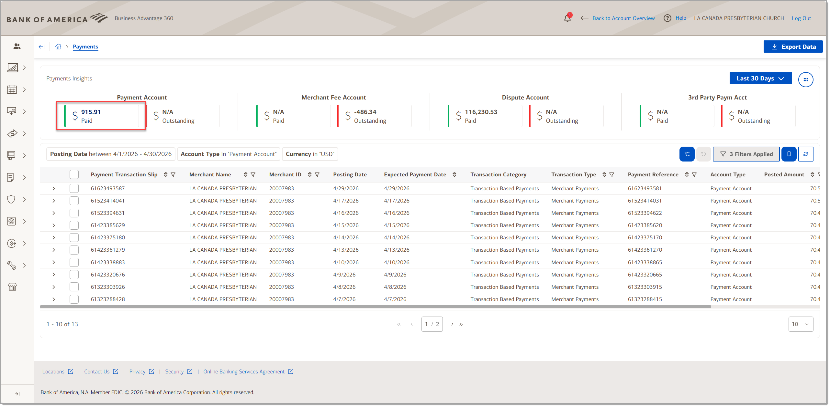The image size is (830, 407).
Task: Check the row for slip 61623493587
Action: click(74, 188)
